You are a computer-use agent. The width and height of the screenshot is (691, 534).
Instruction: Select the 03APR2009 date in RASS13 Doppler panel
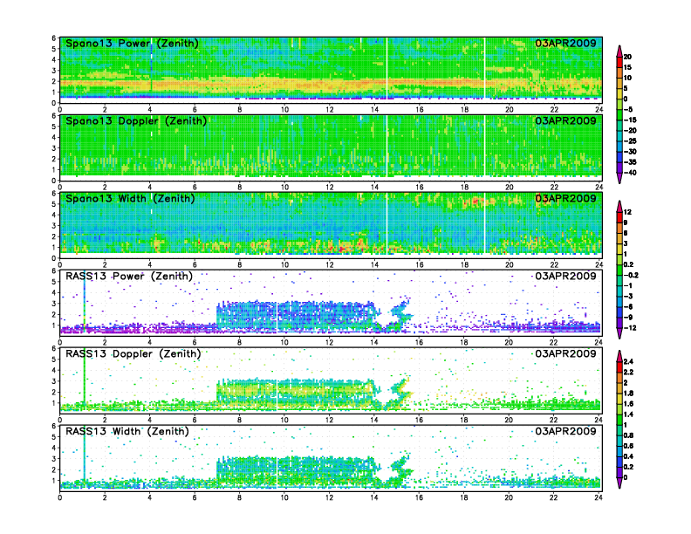point(565,353)
